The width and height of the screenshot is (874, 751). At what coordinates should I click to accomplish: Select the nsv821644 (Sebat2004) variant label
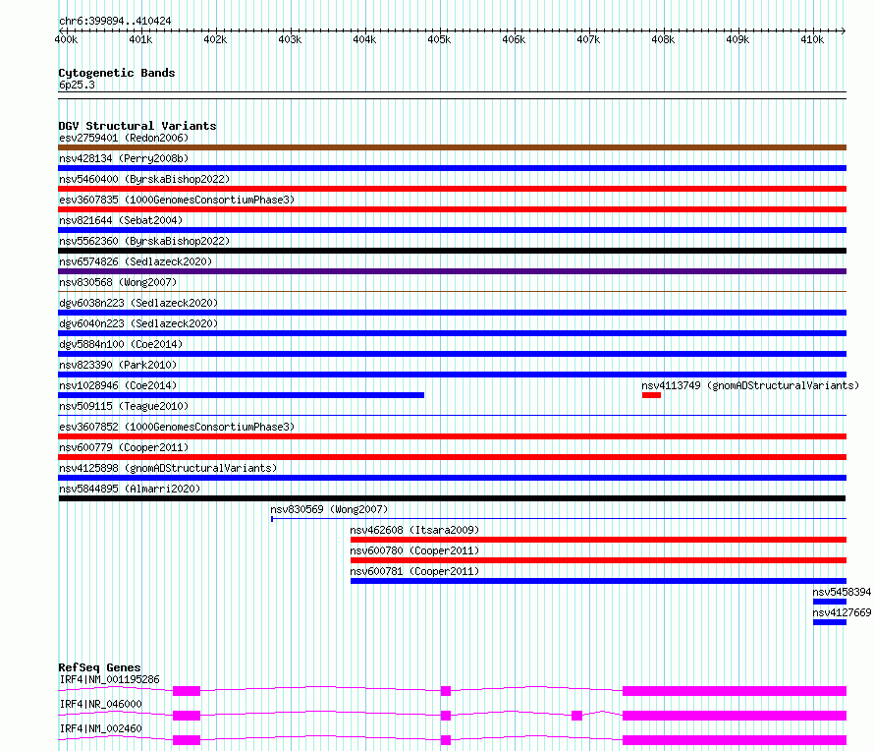coord(121,220)
